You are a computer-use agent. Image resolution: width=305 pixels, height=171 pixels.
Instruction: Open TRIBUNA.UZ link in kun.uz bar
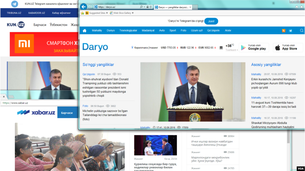tap(14, 13)
